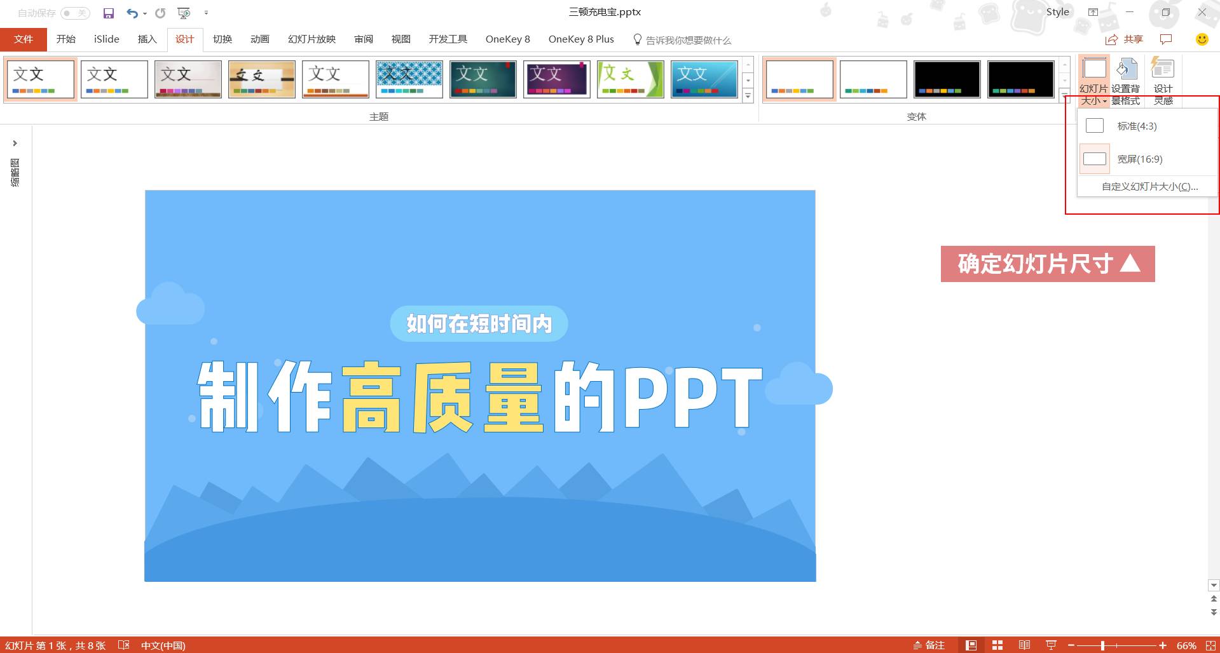Fit slide to current window icon
This screenshot has height=653, width=1220.
click(x=1210, y=645)
